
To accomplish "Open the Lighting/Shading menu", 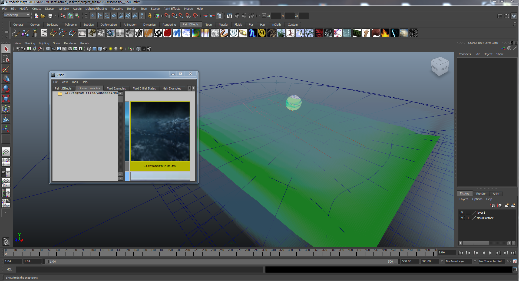I will pyautogui.click(x=96, y=9).
